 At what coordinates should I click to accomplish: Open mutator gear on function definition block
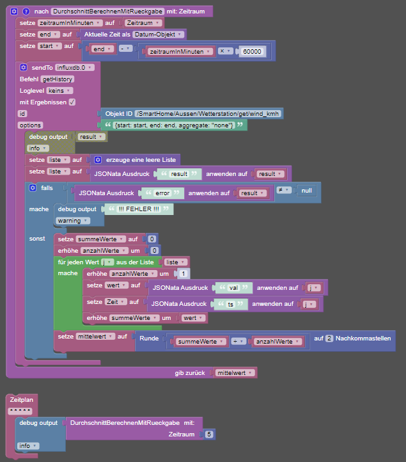[x=14, y=12]
